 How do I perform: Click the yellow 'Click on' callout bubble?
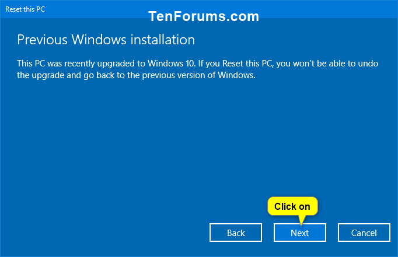[292, 206]
